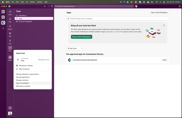Click Browse Slack Marketplace button
The height and width of the screenshot is (118, 182).
click(81, 37)
